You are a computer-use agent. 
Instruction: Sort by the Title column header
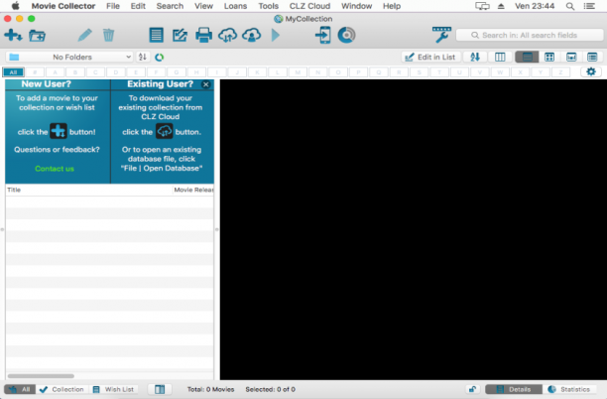pos(89,190)
